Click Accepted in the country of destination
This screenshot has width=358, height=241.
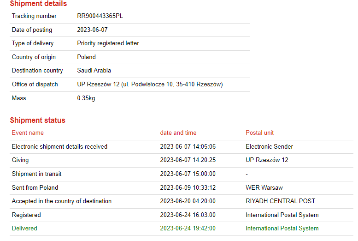pos(61,201)
